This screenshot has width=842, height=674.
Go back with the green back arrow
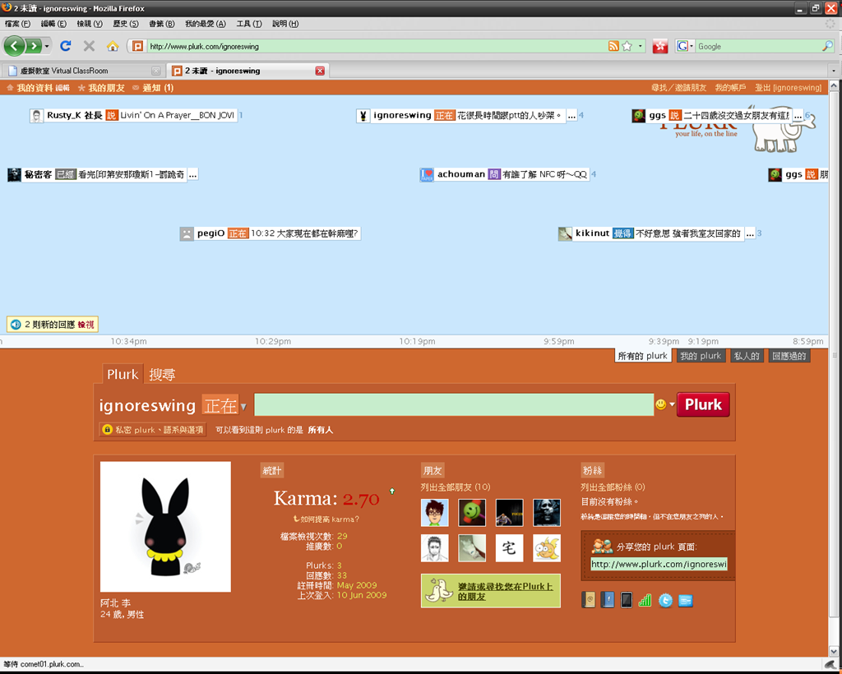coord(15,46)
